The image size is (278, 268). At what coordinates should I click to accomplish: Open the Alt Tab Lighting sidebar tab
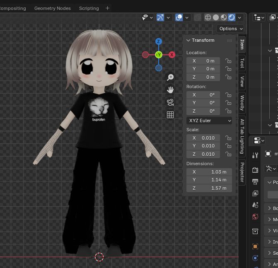point(242,136)
